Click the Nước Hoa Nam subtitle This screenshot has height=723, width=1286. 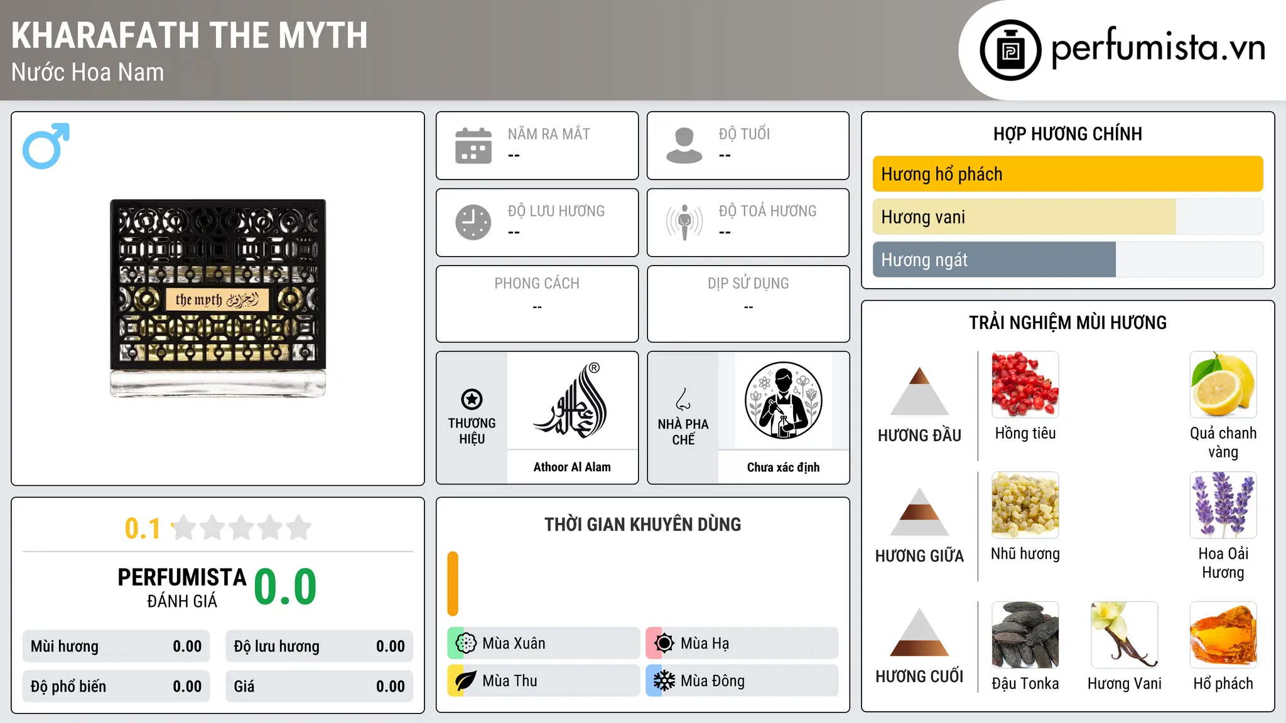(x=87, y=72)
